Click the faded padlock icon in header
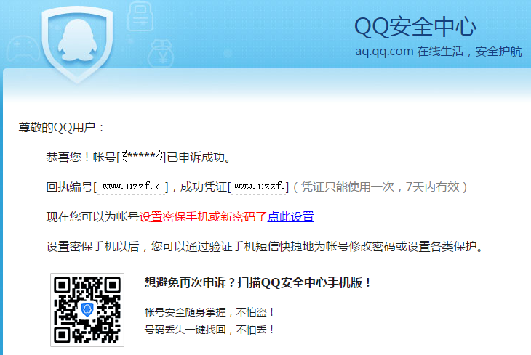This screenshot has width=531, height=355. pyautogui.click(x=140, y=15)
